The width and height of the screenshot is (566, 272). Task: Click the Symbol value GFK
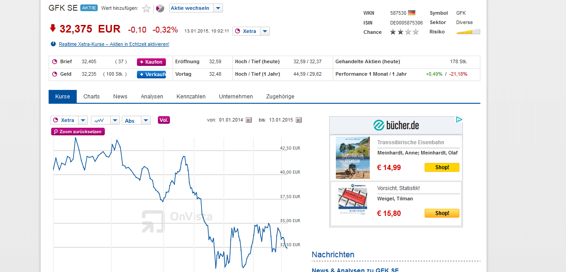coord(461,13)
